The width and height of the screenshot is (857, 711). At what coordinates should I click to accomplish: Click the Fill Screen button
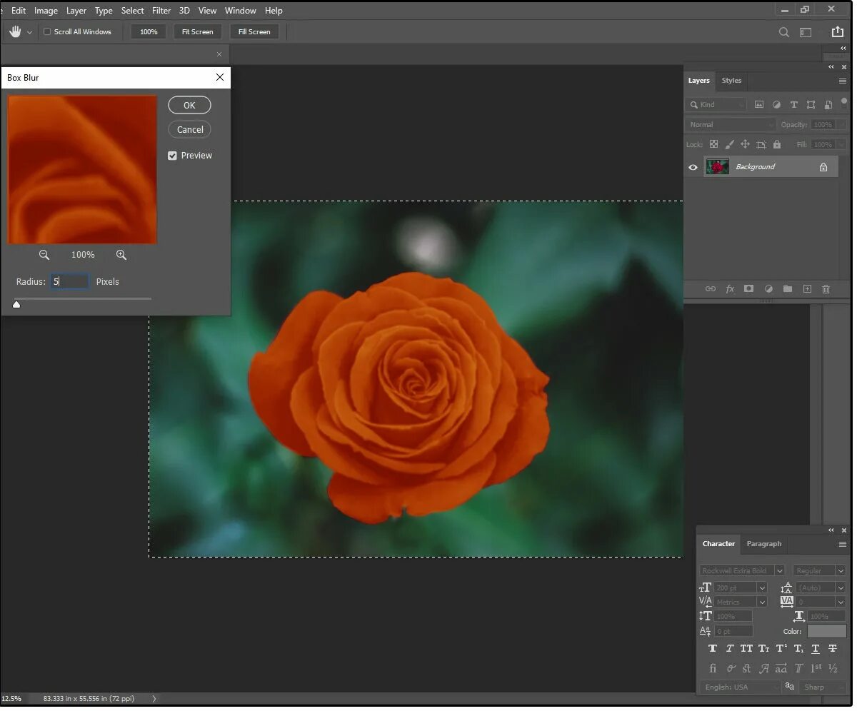pos(256,32)
